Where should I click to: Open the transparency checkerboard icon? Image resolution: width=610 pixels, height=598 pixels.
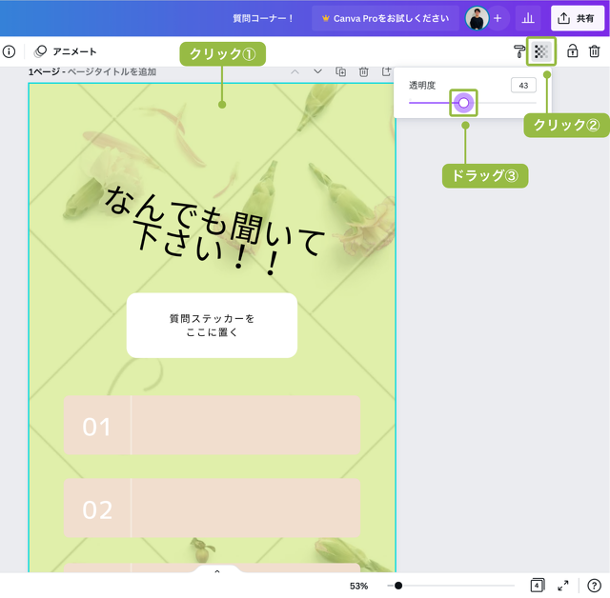click(541, 51)
